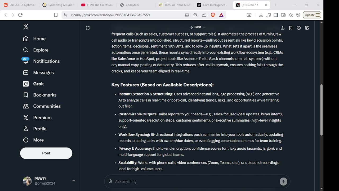Click scrollbar down arrow
The image size is (339, 191).
coord(322,189)
